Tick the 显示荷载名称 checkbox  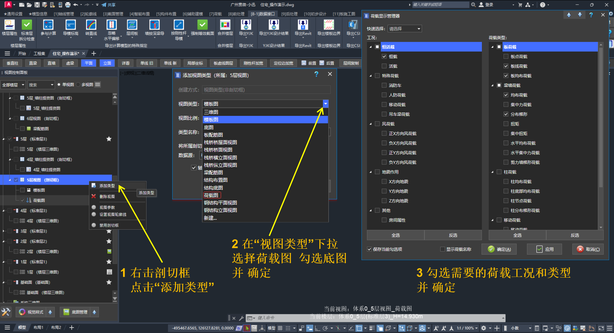click(442, 249)
